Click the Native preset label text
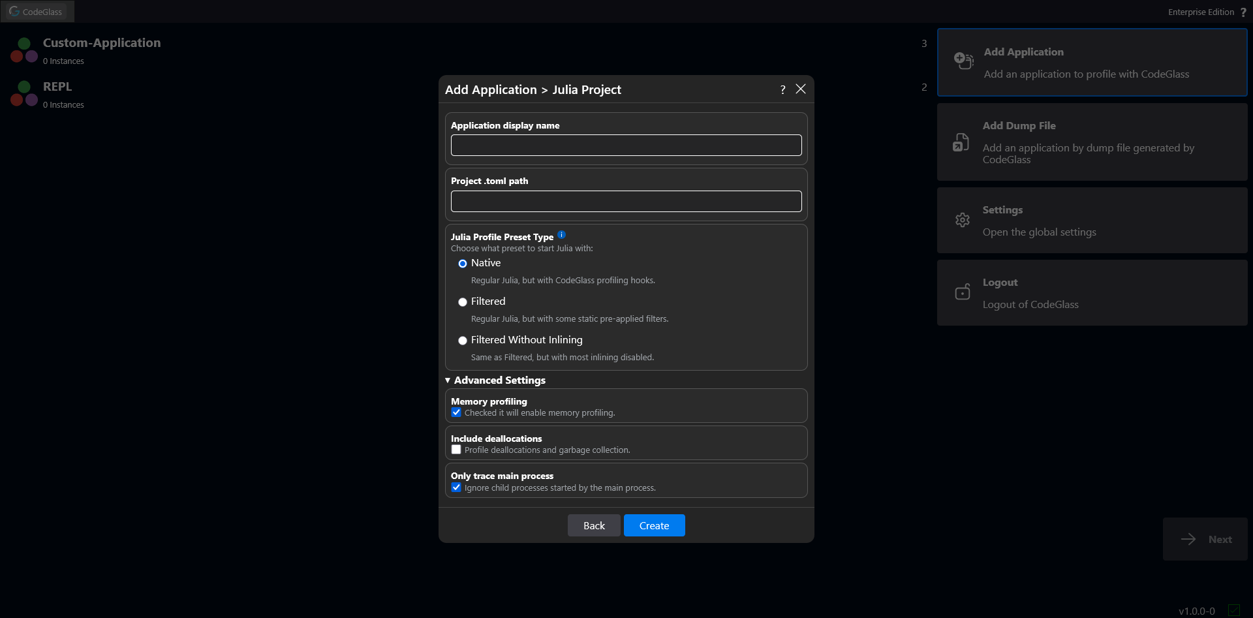 click(x=486, y=263)
